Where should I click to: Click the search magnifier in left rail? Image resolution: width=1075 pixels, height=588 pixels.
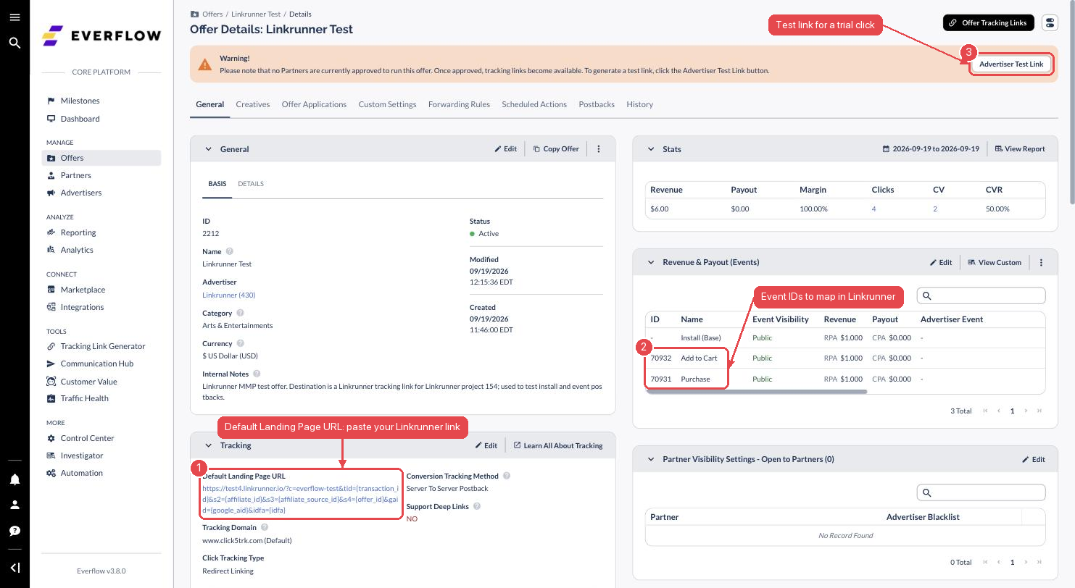point(14,43)
